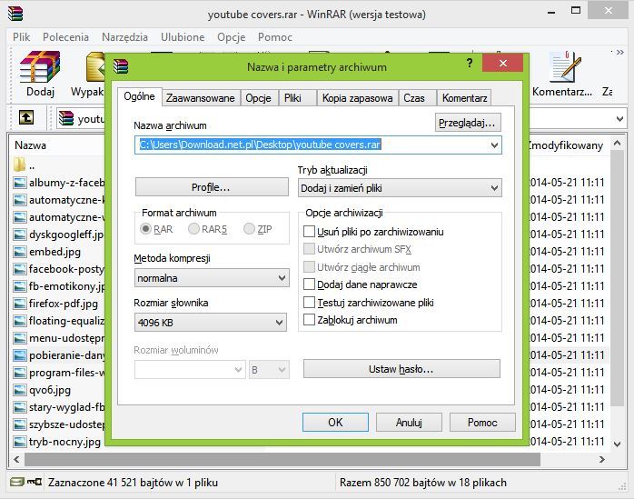Image resolution: width=634 pixels, height=499 pixels.
Task: Switch to the Opcje tab in dialog
Action: coord(258,98)
